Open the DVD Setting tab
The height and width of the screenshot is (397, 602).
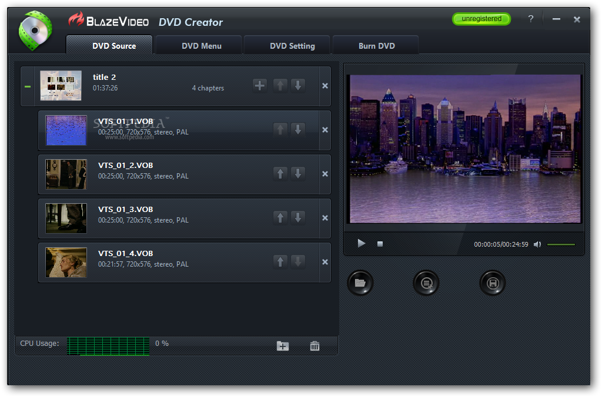tap(287, 45)
